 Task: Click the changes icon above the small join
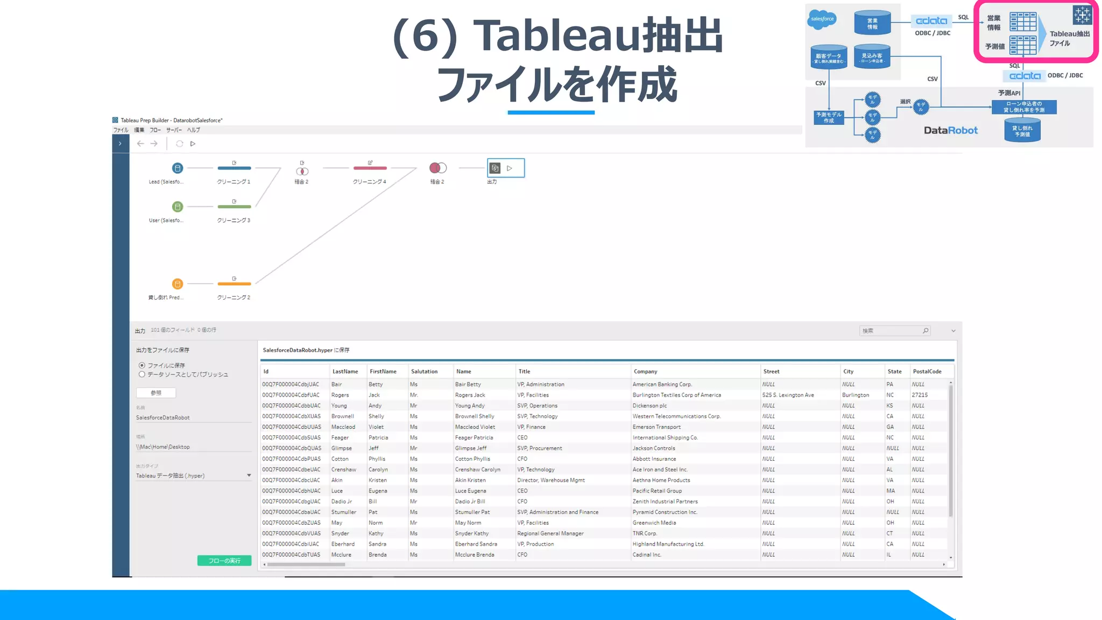tap(302, 163)
